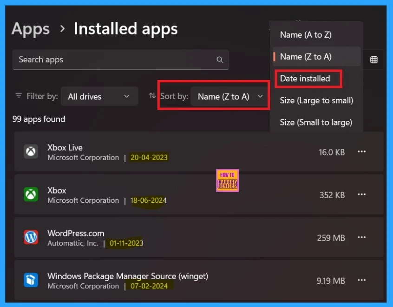
Task: Click the green Xbox app icon
Action: [31, 194]
